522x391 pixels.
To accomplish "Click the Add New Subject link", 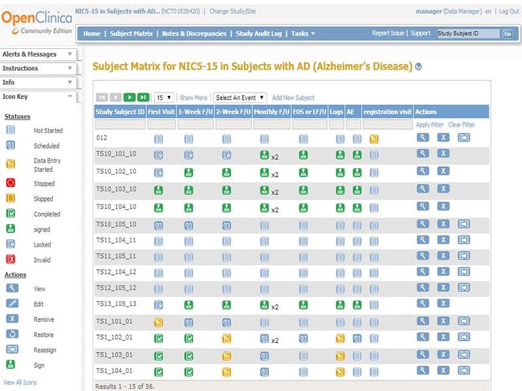I will coord(293,97).
